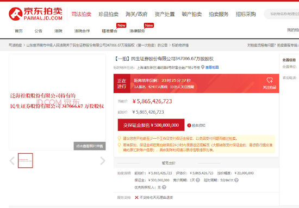Open the 司法拍卖 tab
This screenshot has width=299, height=208.
click(82, 14)
